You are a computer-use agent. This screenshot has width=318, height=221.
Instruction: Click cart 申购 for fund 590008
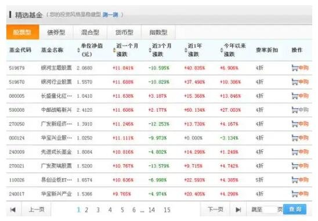click(x=300, y=110)
